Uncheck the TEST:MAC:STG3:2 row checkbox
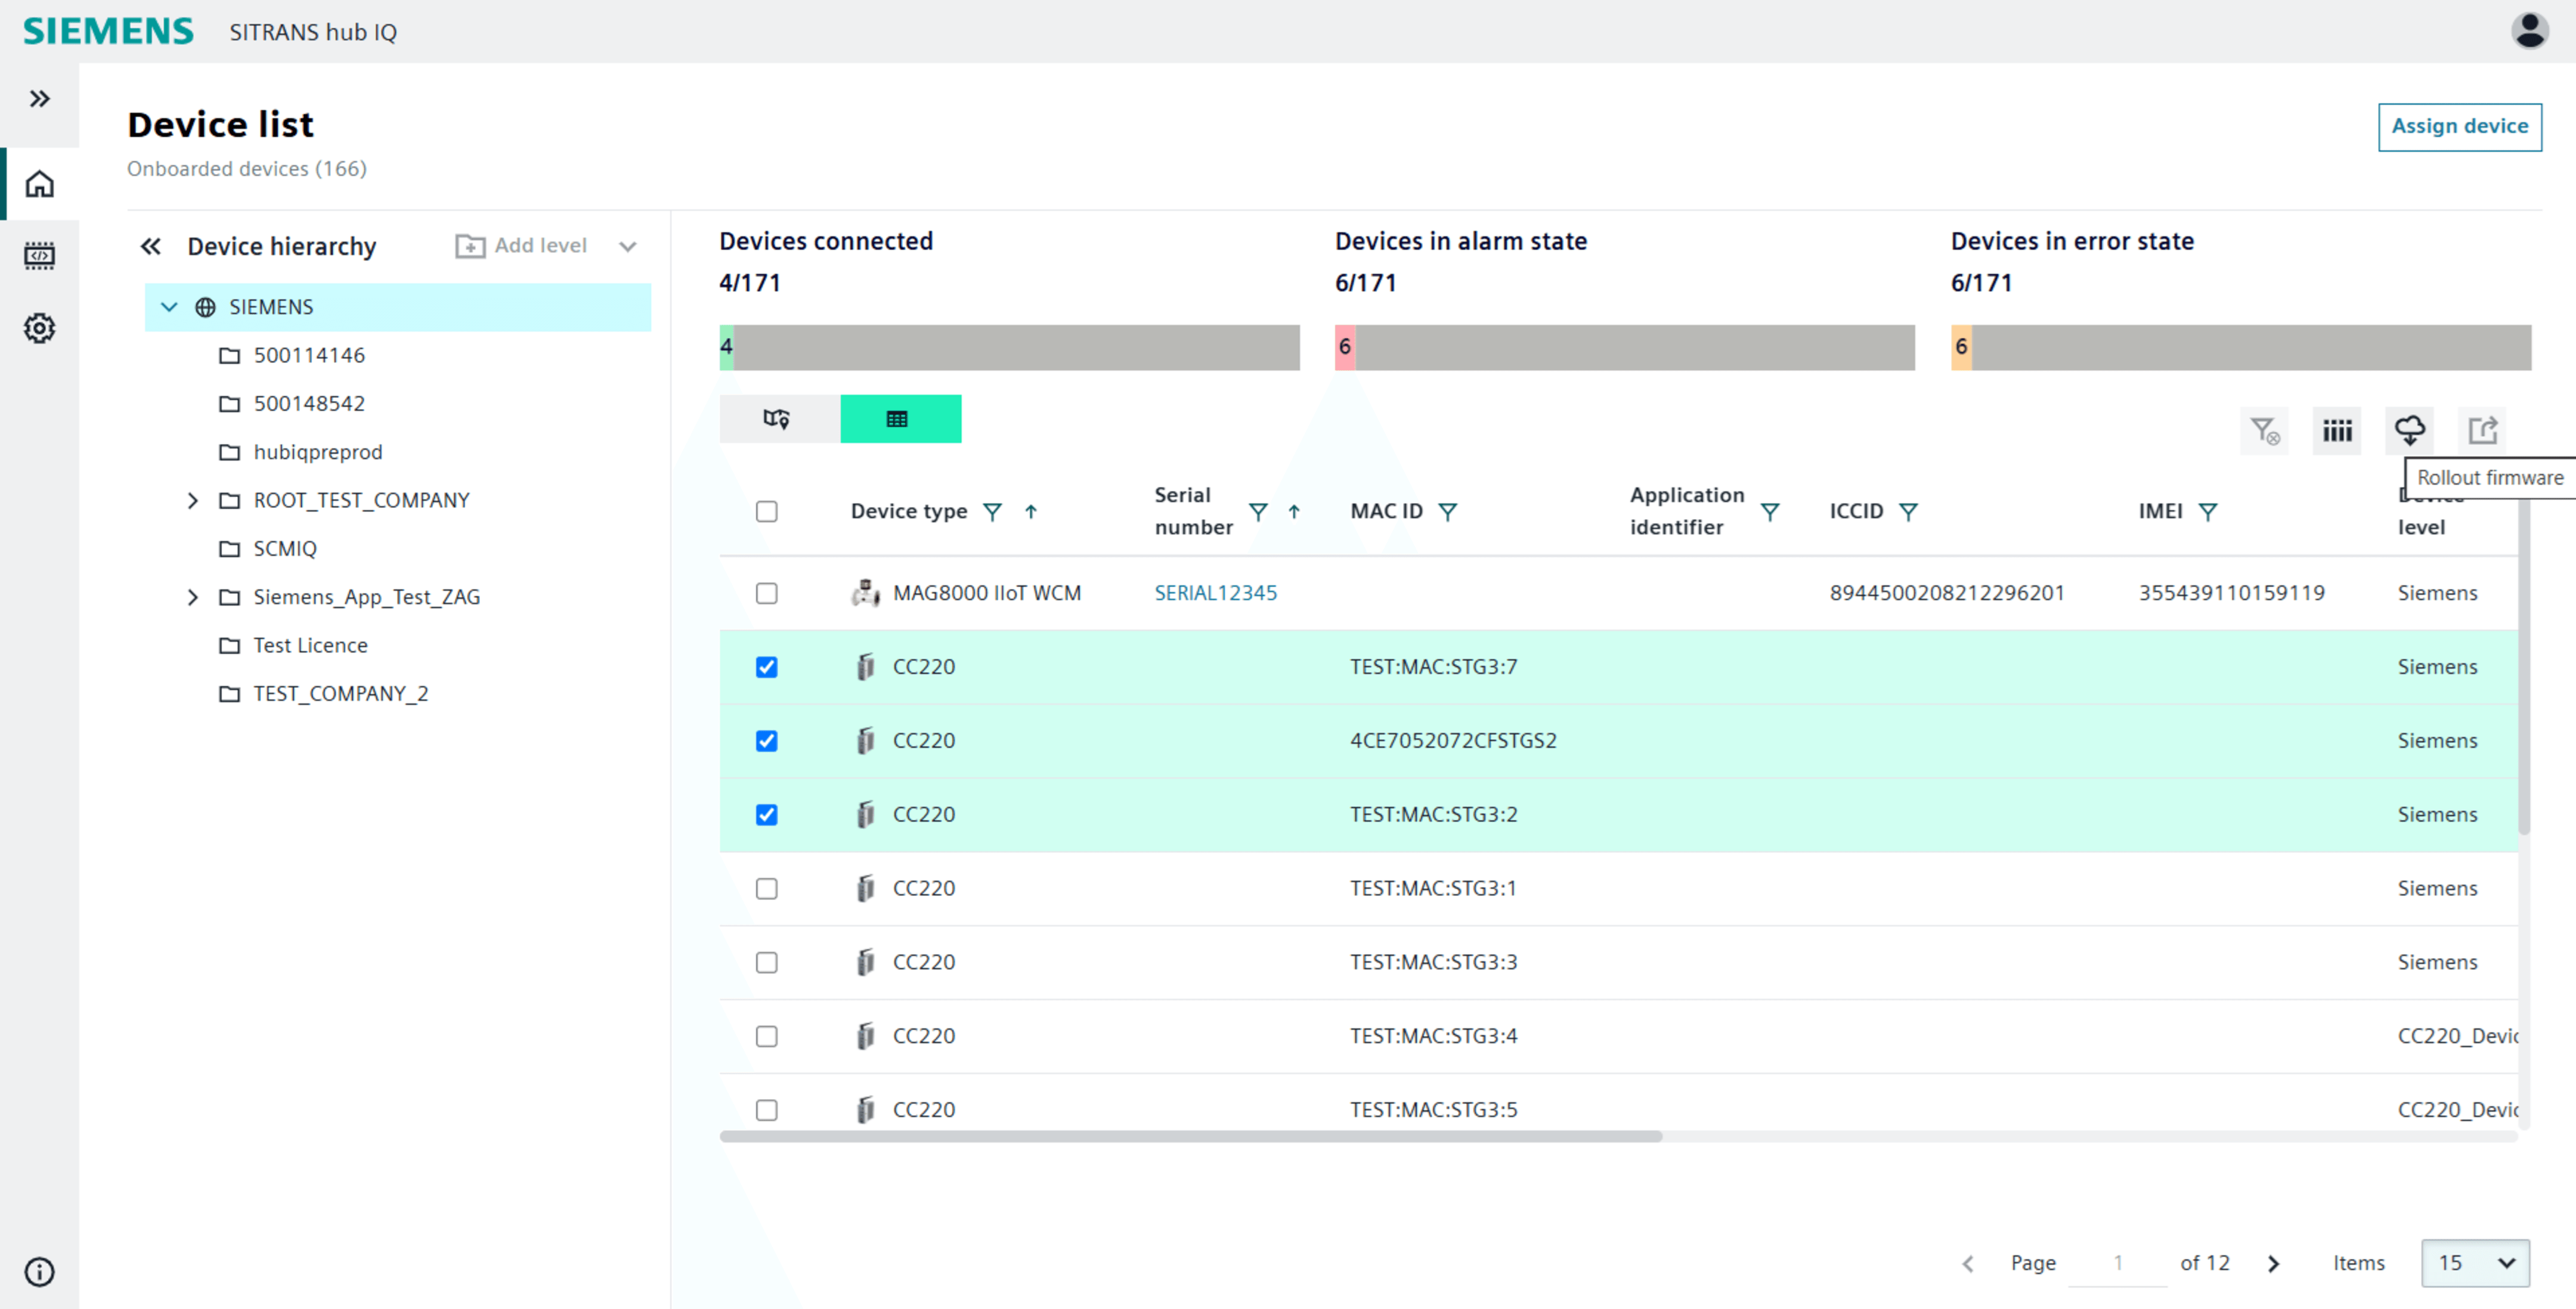 (x=767, y=815)
